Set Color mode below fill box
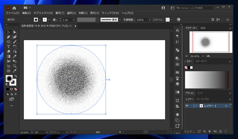Viewport: 238px width, 139px height. 8,89
